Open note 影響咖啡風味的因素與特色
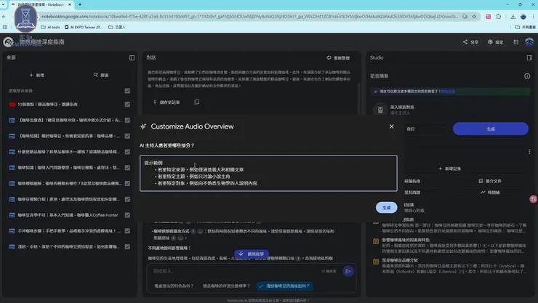This screenshot has width=538, height=303. pos(449,246)
